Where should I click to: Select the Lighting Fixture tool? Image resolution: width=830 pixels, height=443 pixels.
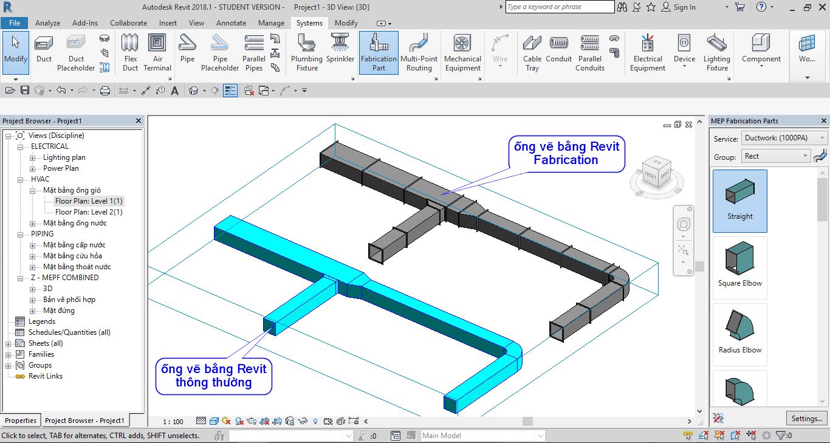[716, 52]
